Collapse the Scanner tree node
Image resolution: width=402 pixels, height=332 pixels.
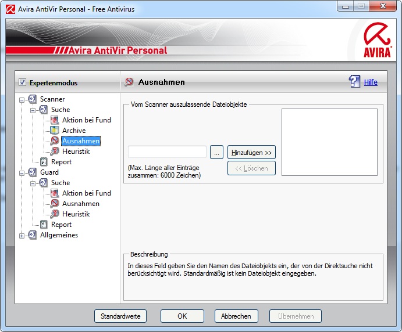22,100
